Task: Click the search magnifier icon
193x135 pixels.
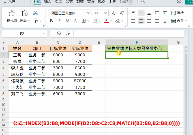Action: [143, 2]
